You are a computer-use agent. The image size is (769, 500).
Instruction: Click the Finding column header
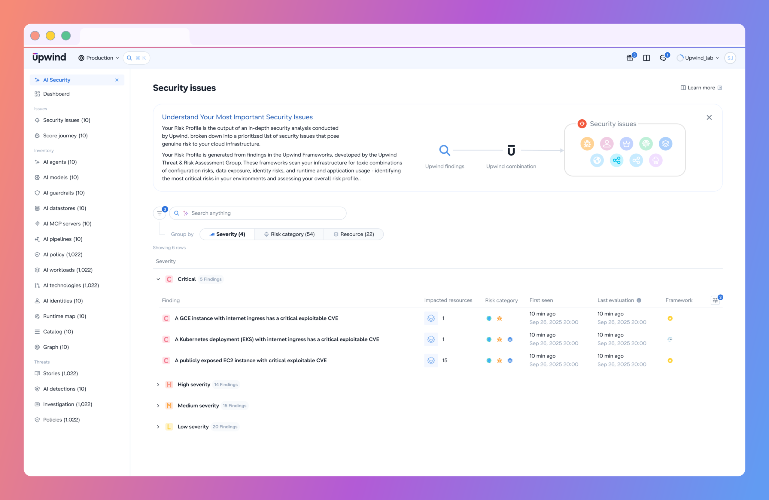point(171,300)
